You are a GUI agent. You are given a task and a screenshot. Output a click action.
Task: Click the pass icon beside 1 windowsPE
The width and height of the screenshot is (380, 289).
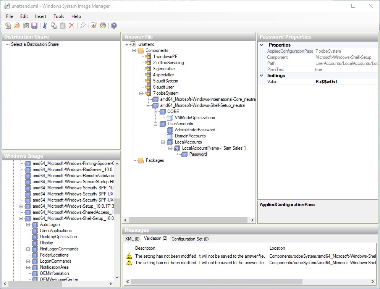148,57
